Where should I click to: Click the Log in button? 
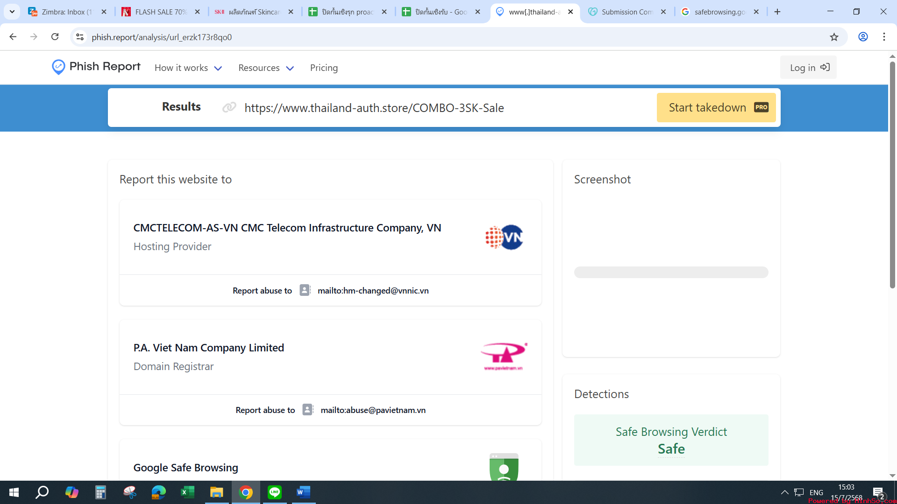click(x=808, y=67)
